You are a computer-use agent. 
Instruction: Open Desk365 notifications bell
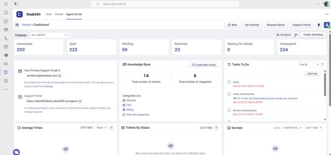click(319, 25)
